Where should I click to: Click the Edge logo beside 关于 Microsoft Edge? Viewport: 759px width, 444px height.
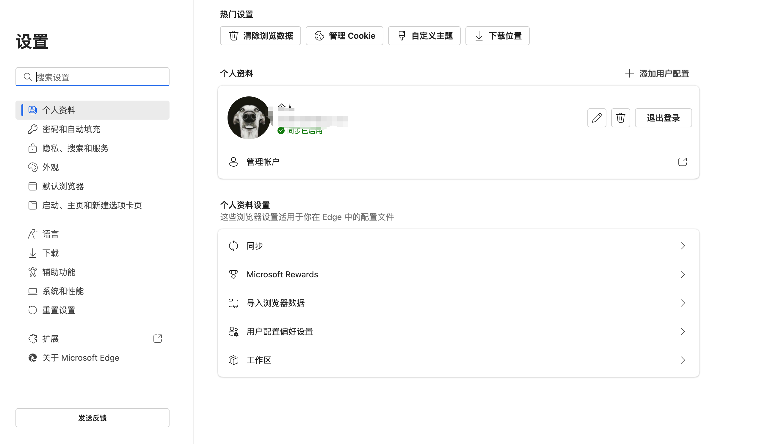pyautogui.click(x=32, y=357)
